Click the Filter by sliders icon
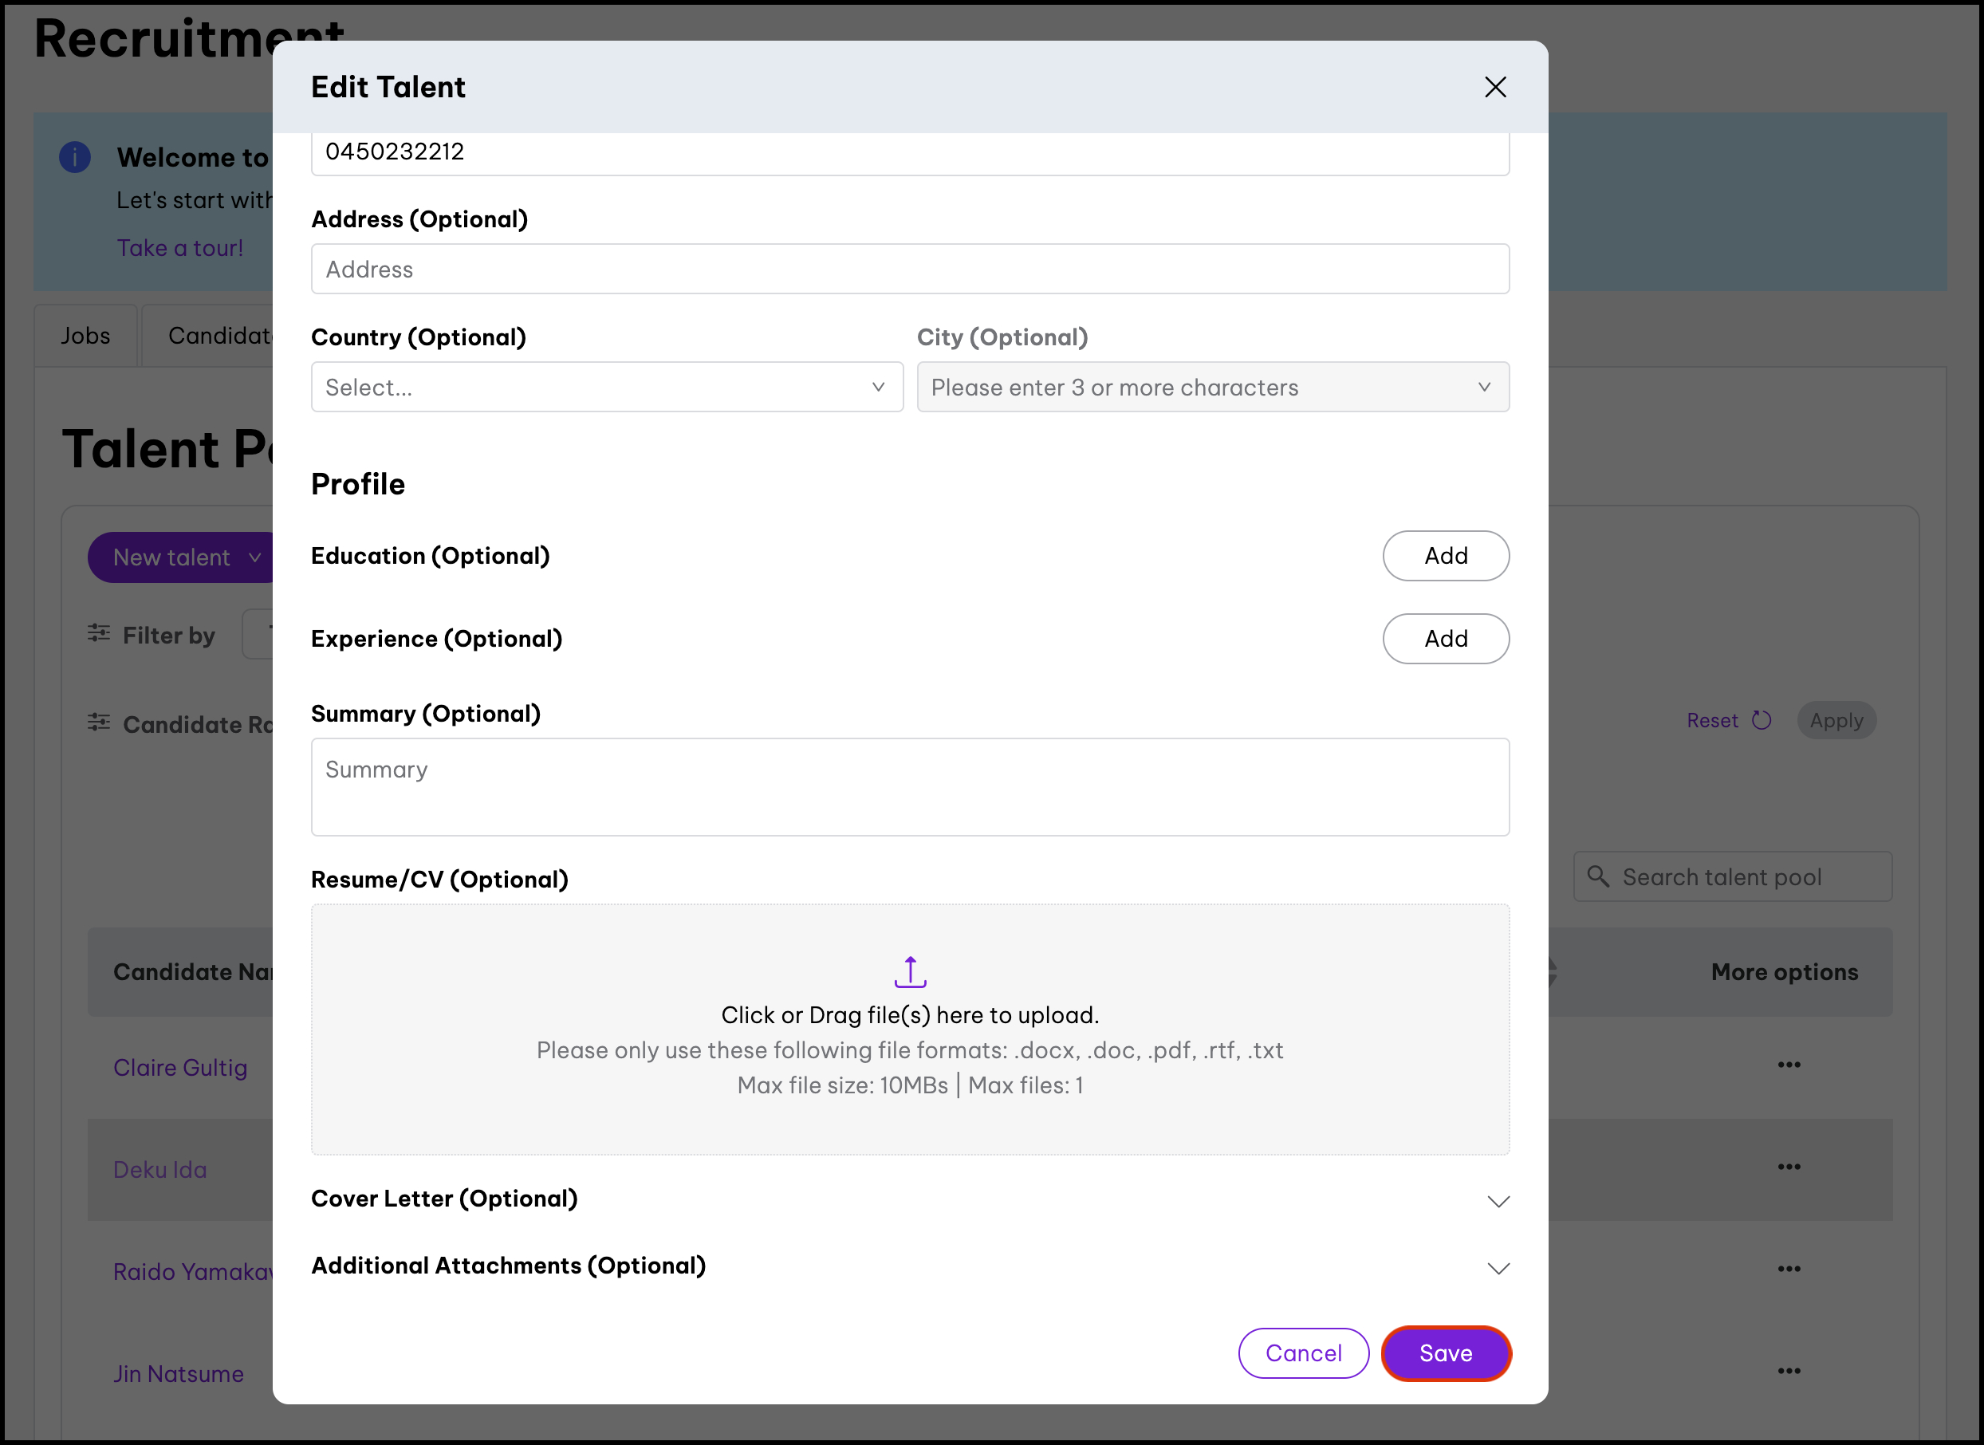1984x1445 pixels. pyautogui.click(x=99, y=633)
